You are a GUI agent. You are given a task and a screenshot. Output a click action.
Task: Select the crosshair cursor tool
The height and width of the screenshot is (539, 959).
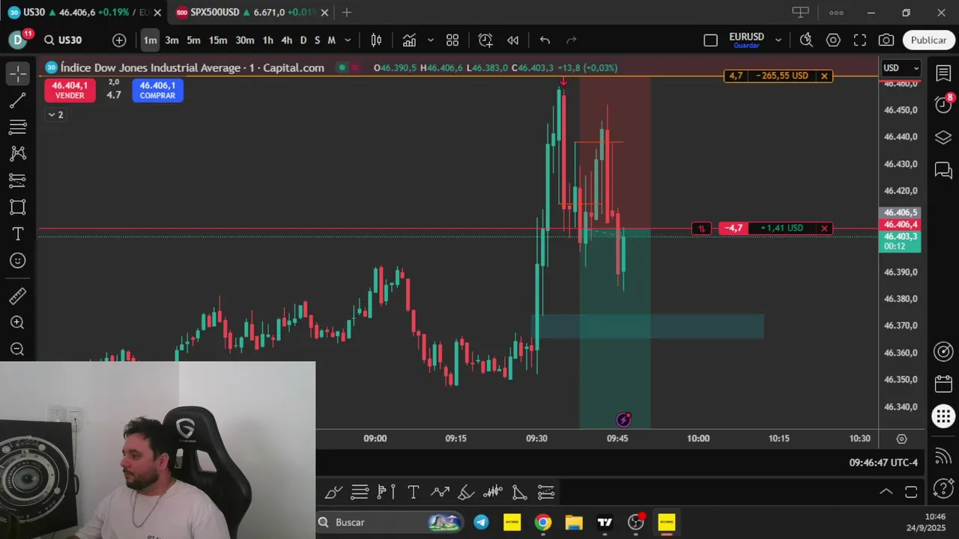click(x=18, y=73)
